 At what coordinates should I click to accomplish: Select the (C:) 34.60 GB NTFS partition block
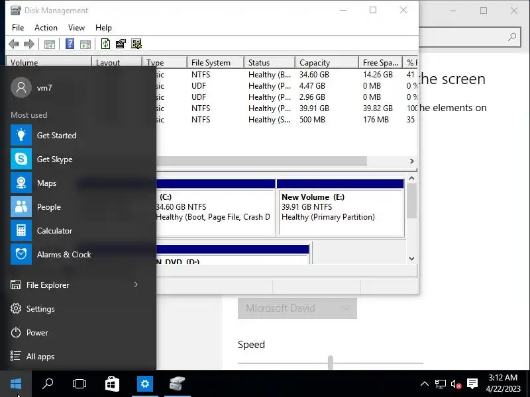216,208
